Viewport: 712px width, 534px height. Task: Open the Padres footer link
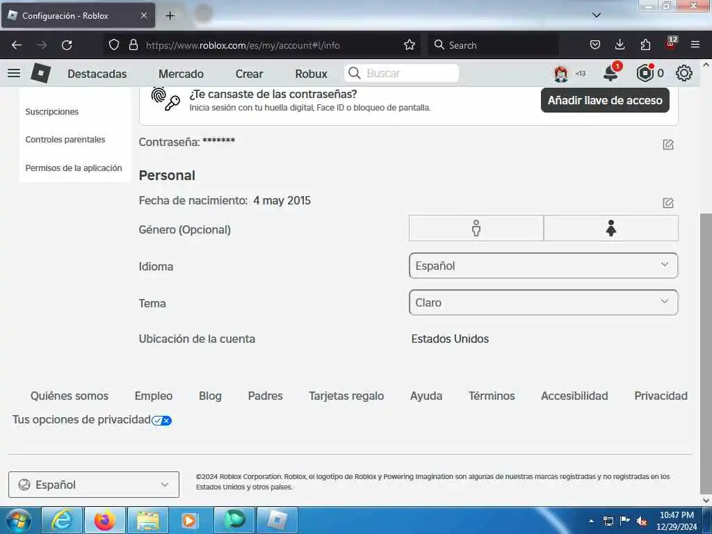(x=265, y=396)
